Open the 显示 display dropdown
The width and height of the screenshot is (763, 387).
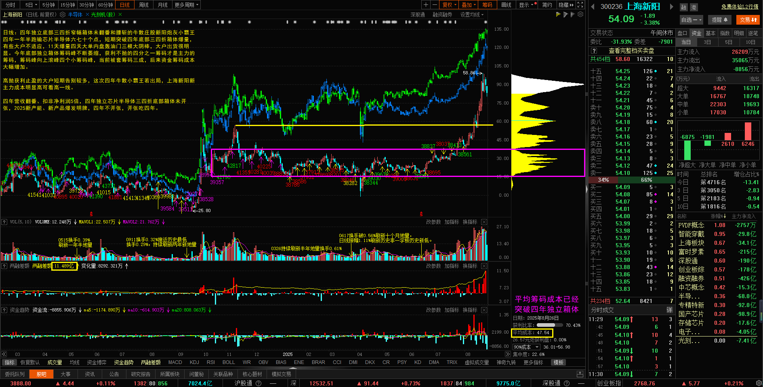click(x=528, y=5)
